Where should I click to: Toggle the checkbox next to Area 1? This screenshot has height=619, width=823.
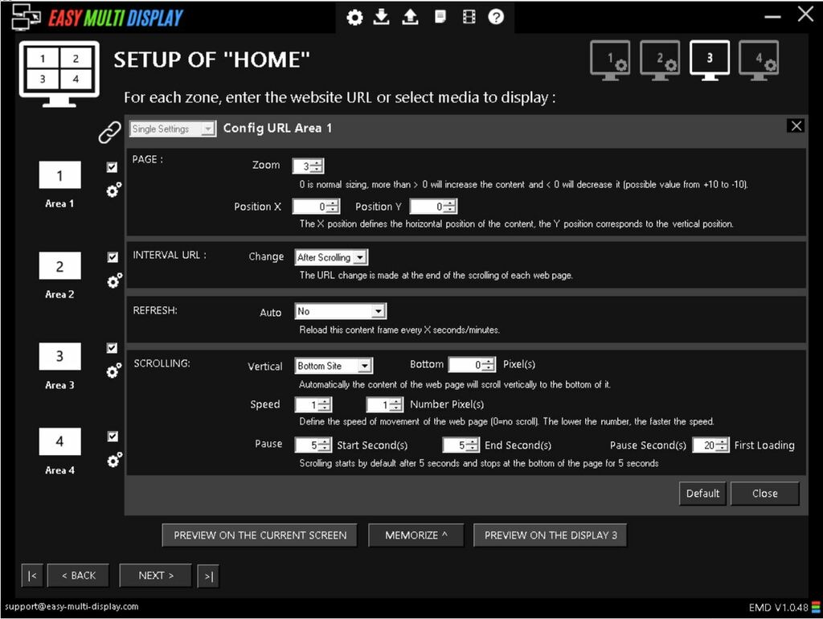pos(113,168)
